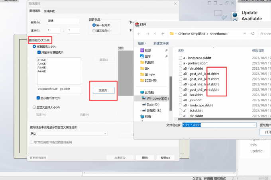Select file a0 - gost_sh1_land.slddrt

coord(201,74)
